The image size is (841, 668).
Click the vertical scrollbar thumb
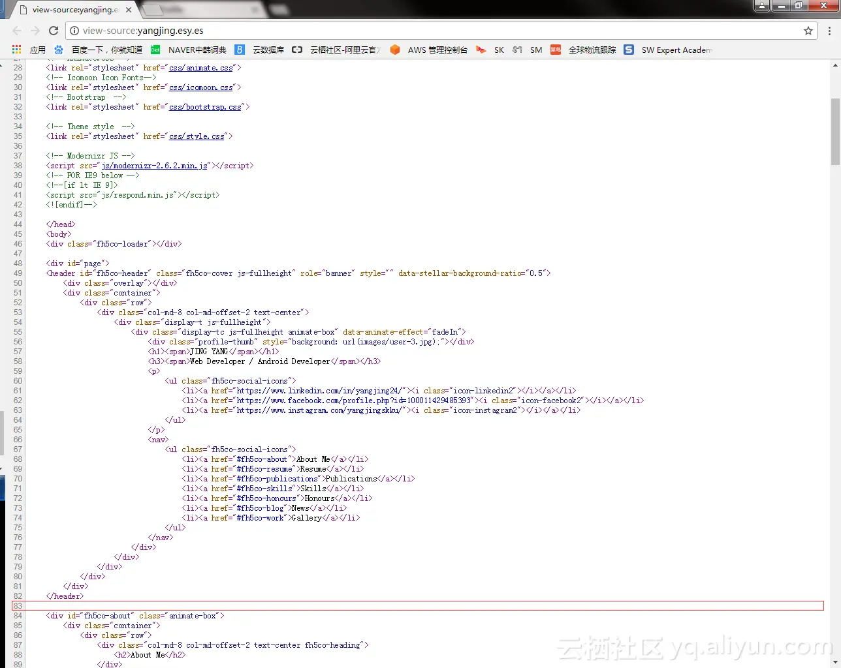click(835, 132)
